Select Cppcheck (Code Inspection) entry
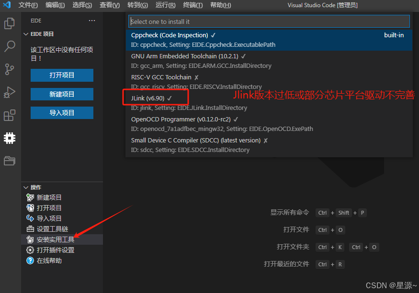The image size is (419, 293). [x=269, y=40]
